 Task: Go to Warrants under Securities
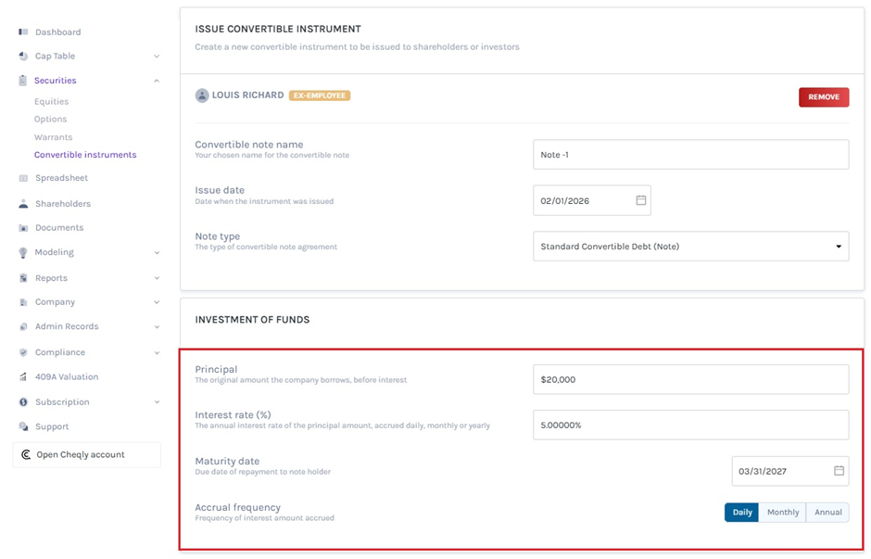point(53,137)
